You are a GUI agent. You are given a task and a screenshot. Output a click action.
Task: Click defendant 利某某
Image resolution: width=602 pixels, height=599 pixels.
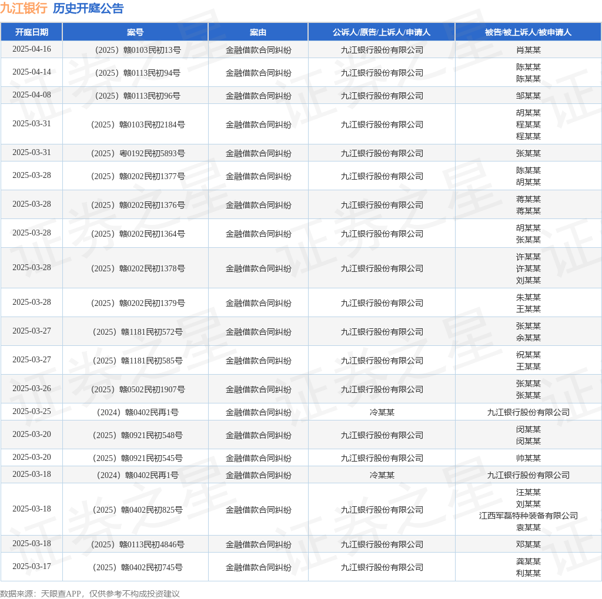[x=529, y=573]
